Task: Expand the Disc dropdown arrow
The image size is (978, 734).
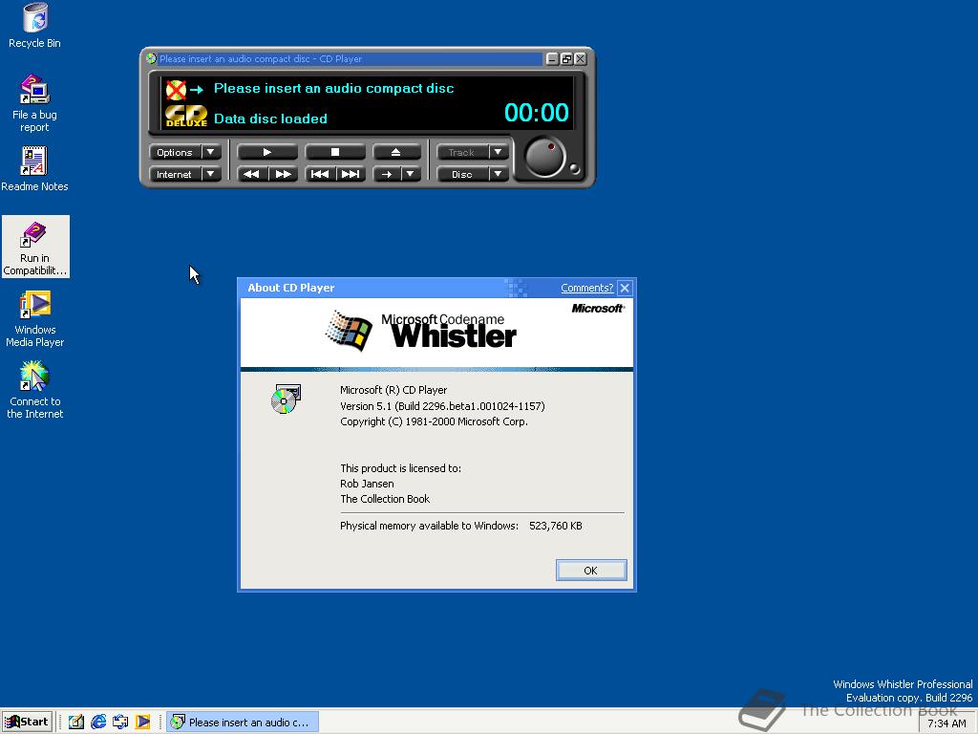Action: click(x=498, y=174)
